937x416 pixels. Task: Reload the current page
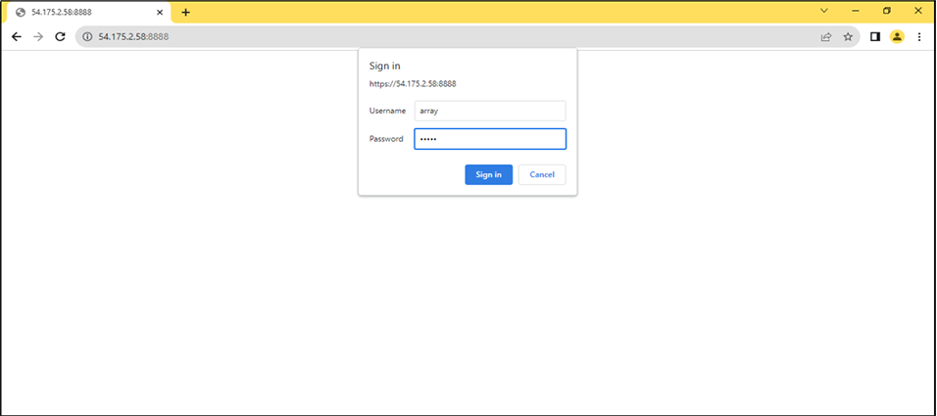click(x=60, y=36)
